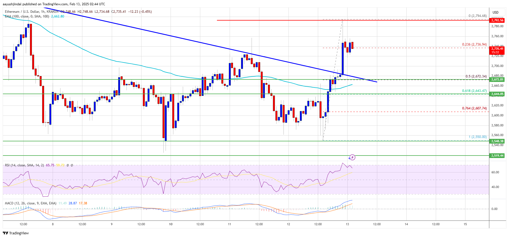
Task: Click the Ethereum / U.S. Dollar symbol title
Action: click(32, 12)
